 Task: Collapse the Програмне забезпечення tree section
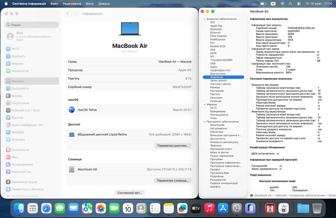point(204,122)
